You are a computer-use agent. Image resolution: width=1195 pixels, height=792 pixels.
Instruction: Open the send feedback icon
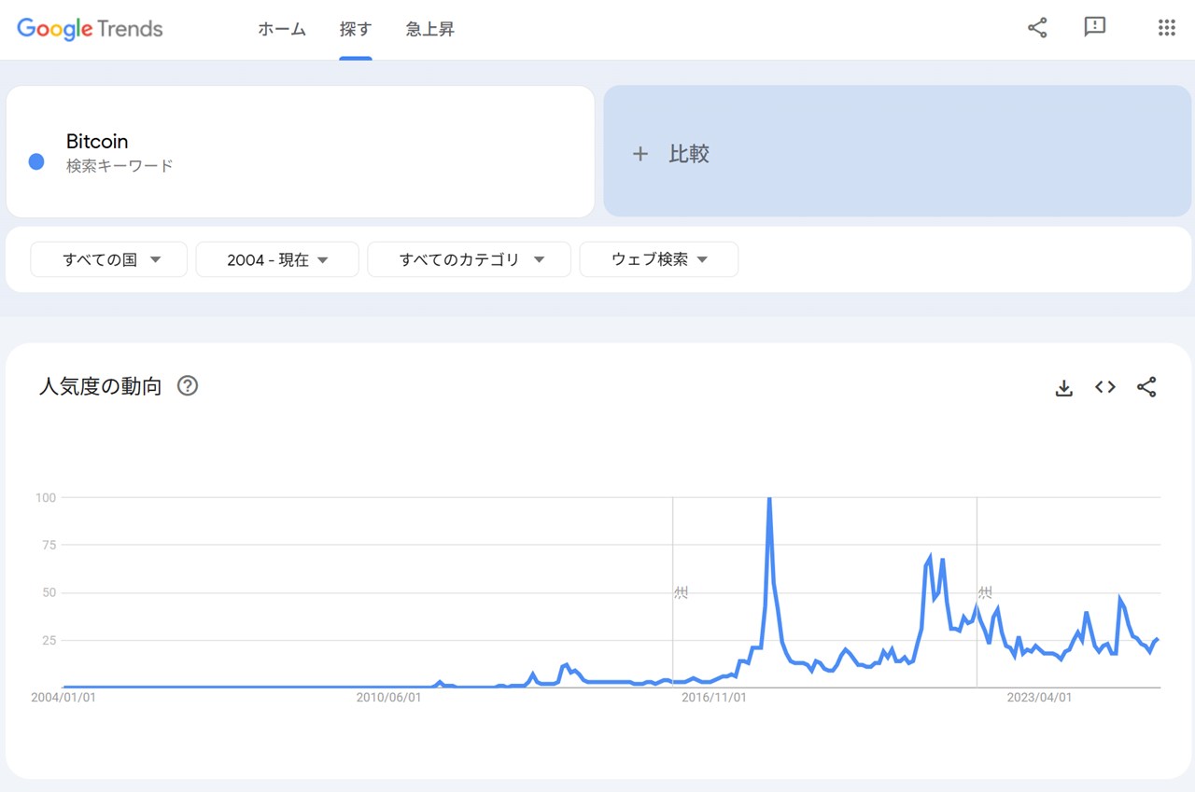(1095, 27)
